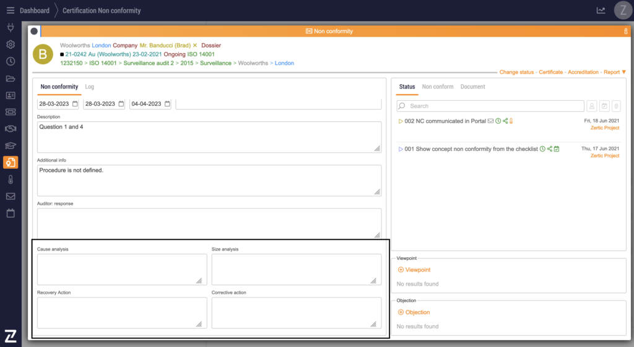Click the handshake sidebar icon
634x347 pixels.
(x=11, y=129)
